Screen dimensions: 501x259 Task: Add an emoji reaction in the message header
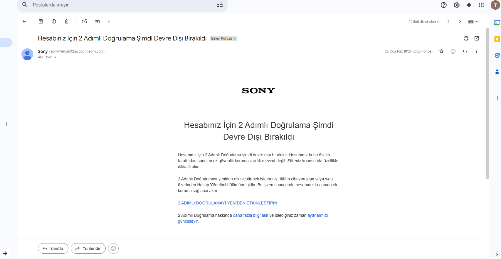pos(453,51)
